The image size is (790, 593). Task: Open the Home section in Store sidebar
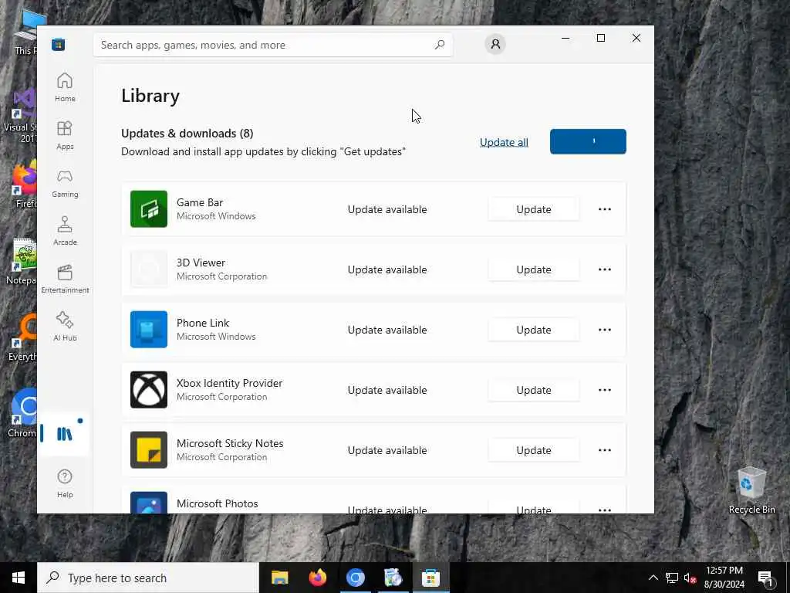(x=65, y=87)
